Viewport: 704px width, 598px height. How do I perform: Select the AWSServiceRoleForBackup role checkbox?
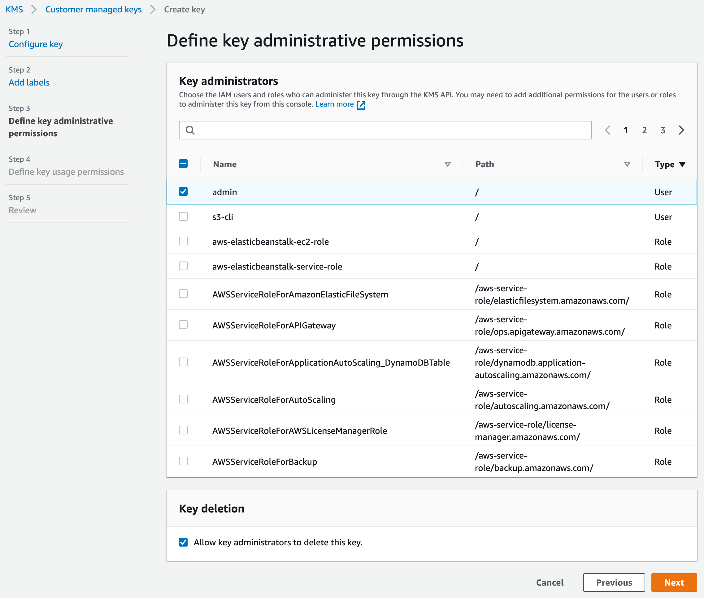pyautogui.click(x=183, y=461)
